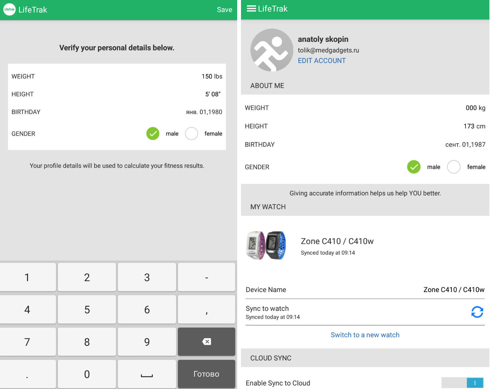Tap the period key on keypad

pyautogui.click(x=27, y=374)
